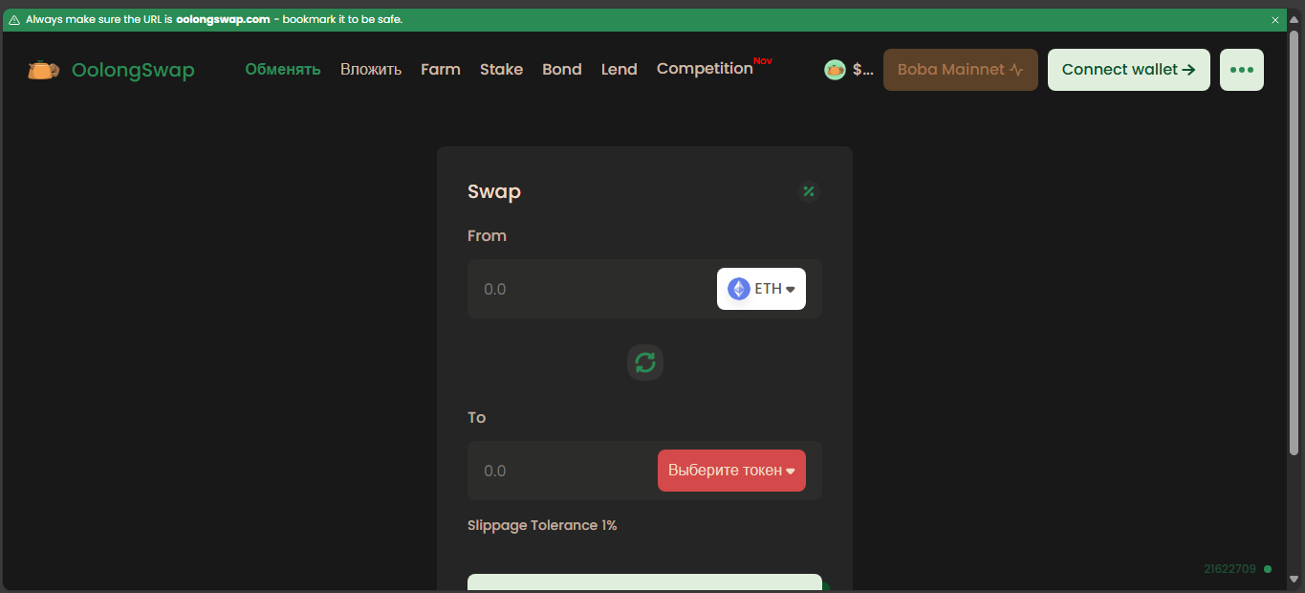Image resolution: width=1305 pixels, height=593 pixels.
Task: Click the scrollbar down arrow
Action: [1294, 579]
